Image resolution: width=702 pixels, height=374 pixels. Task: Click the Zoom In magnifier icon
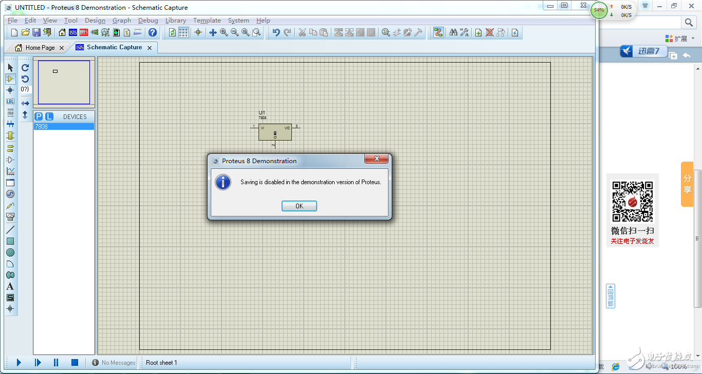click(x=224, y=32)
